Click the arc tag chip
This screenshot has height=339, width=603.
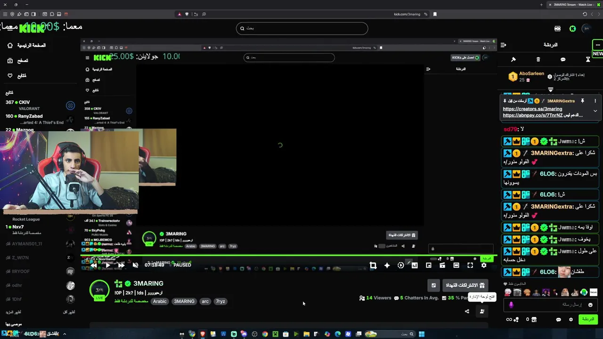click(205, 301)
